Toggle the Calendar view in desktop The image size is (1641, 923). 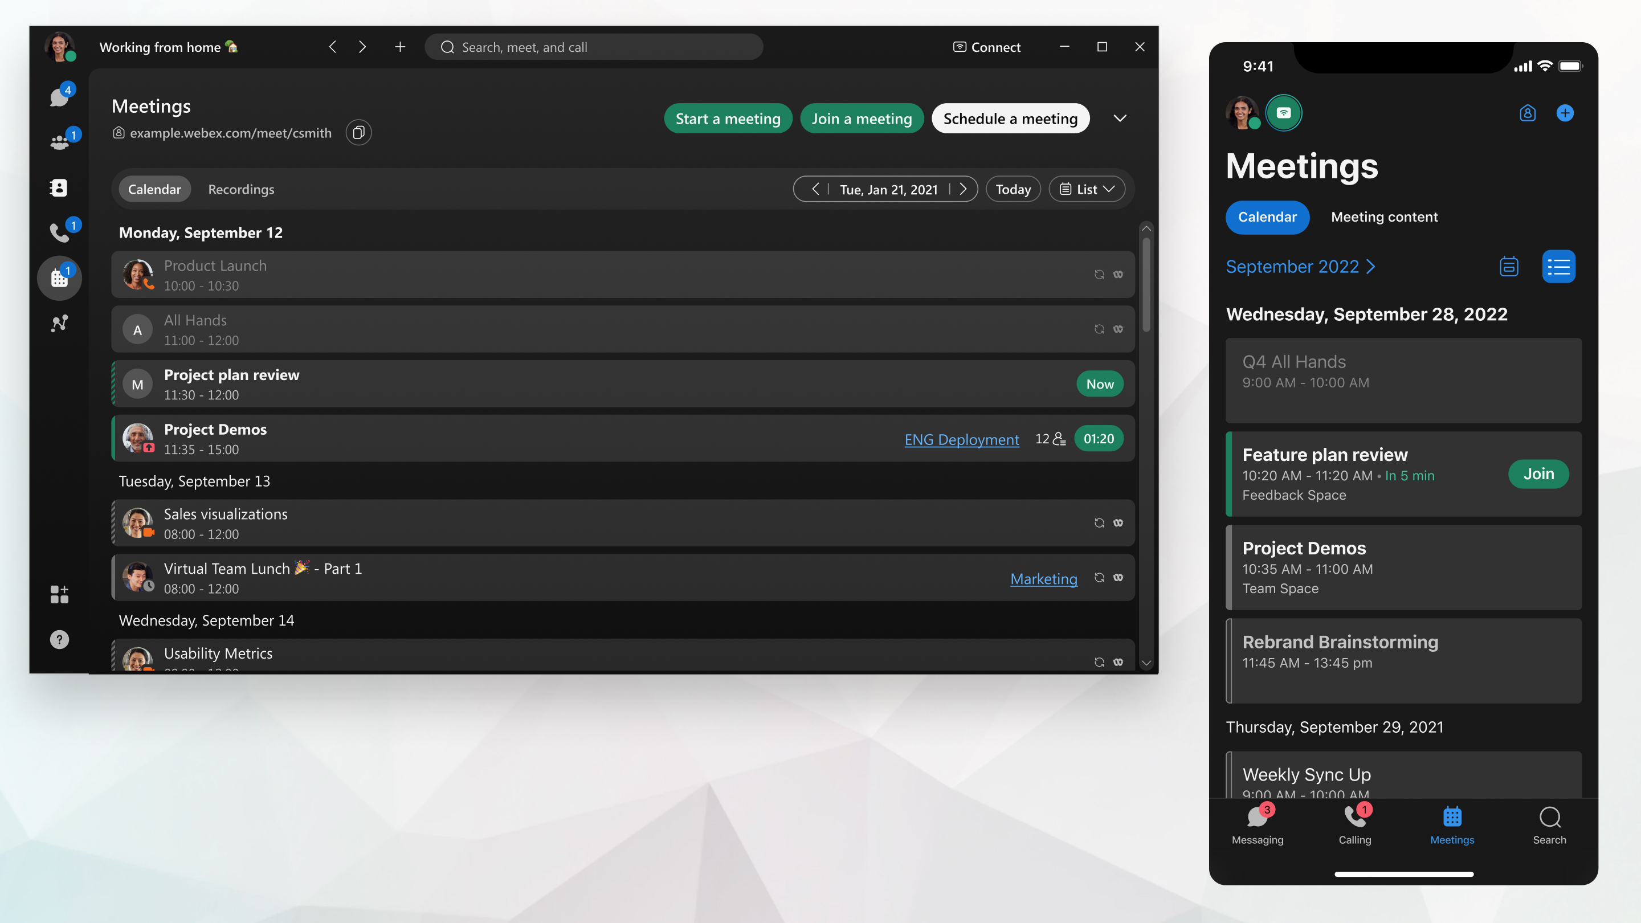point(154,188)
